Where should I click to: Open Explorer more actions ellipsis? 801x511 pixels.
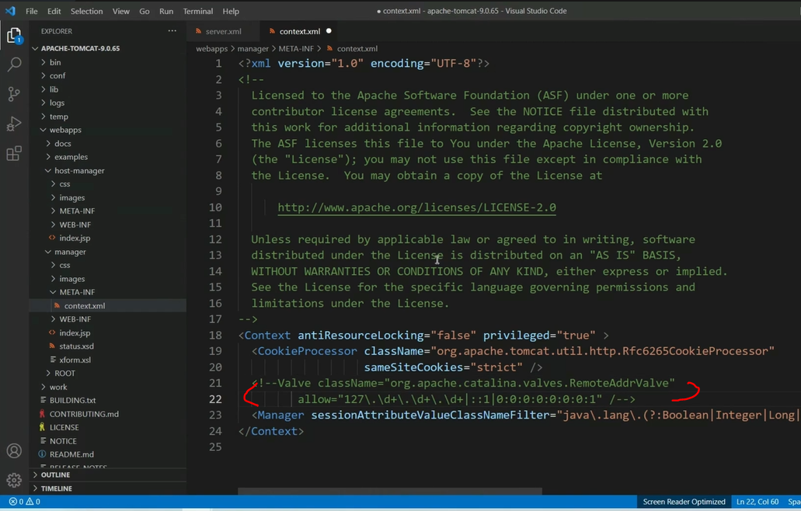[x=172, y=31]
